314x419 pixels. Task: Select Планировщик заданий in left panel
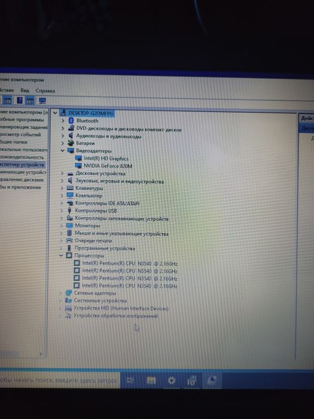24,127
